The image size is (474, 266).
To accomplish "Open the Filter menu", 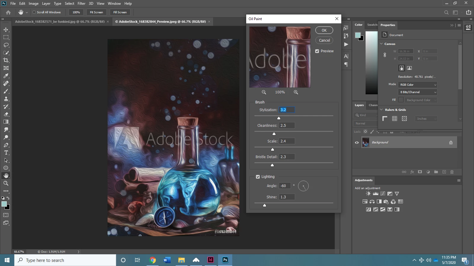I will click(81, 4).
